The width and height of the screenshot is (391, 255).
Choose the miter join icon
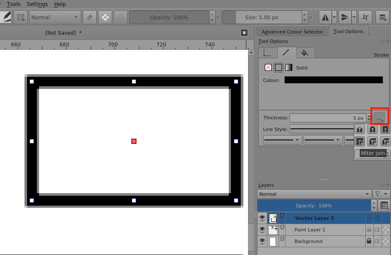tap(360, 141)
